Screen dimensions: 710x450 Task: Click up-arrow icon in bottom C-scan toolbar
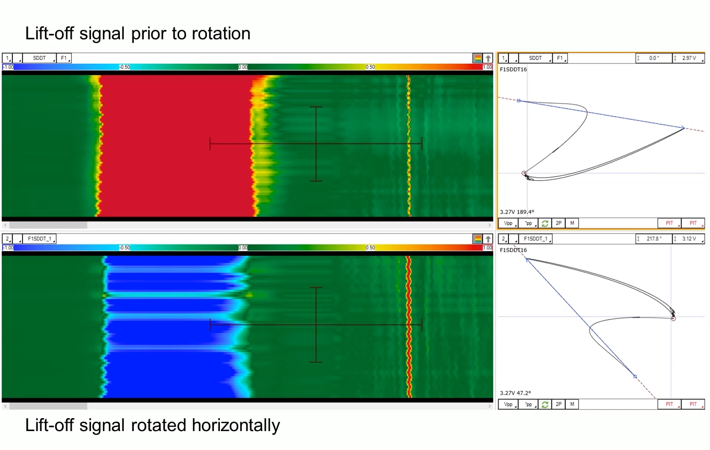(488, 239)
